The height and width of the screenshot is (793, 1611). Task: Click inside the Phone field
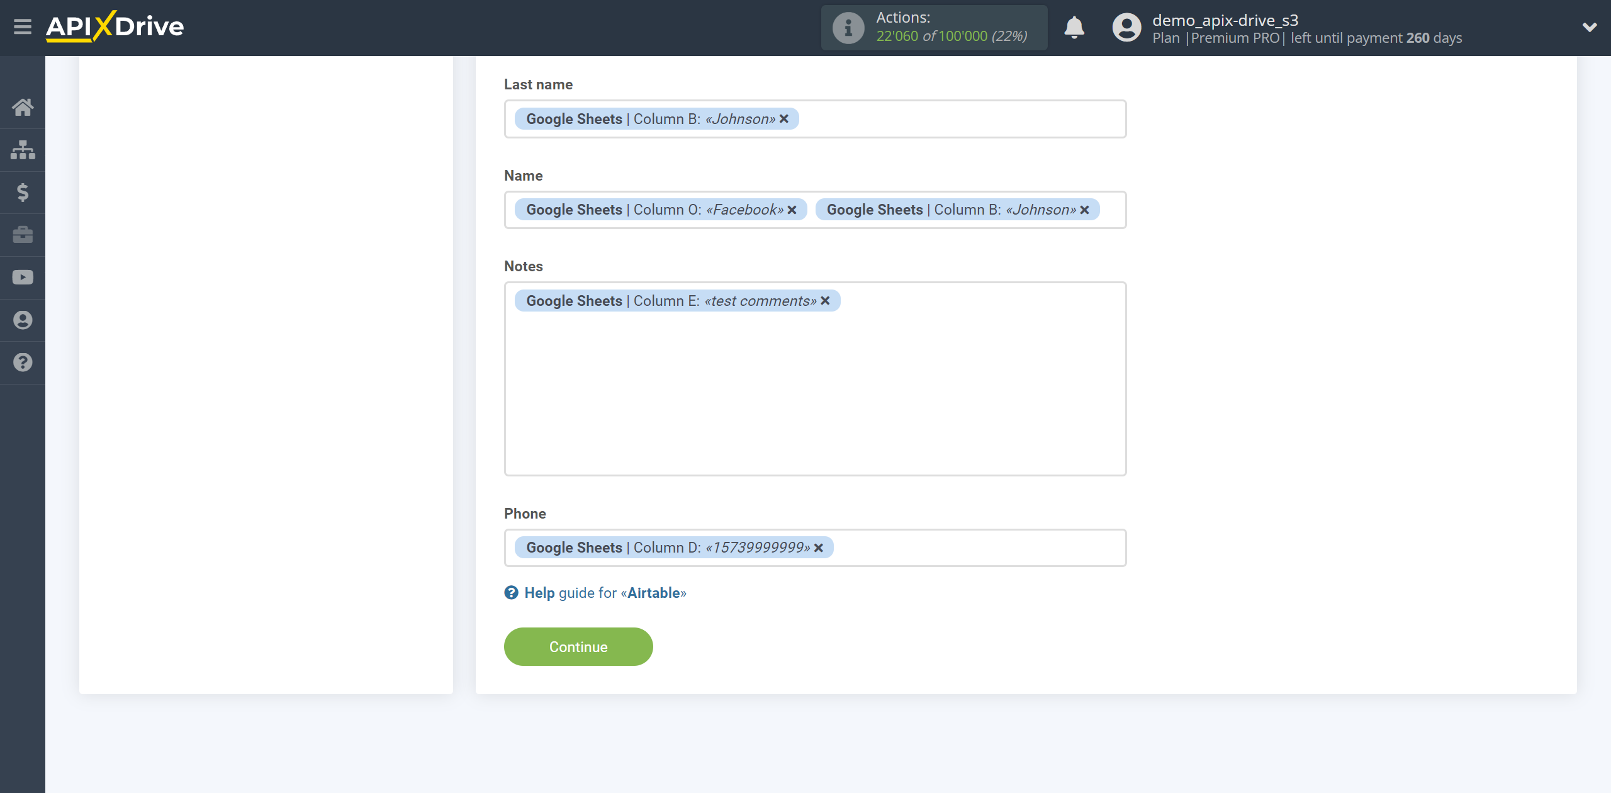815,548
